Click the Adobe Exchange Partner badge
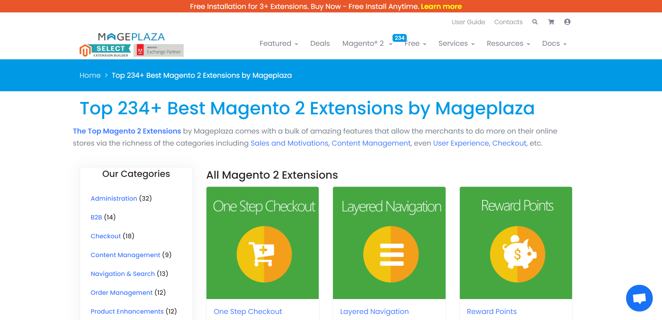 tap(159, 50)
